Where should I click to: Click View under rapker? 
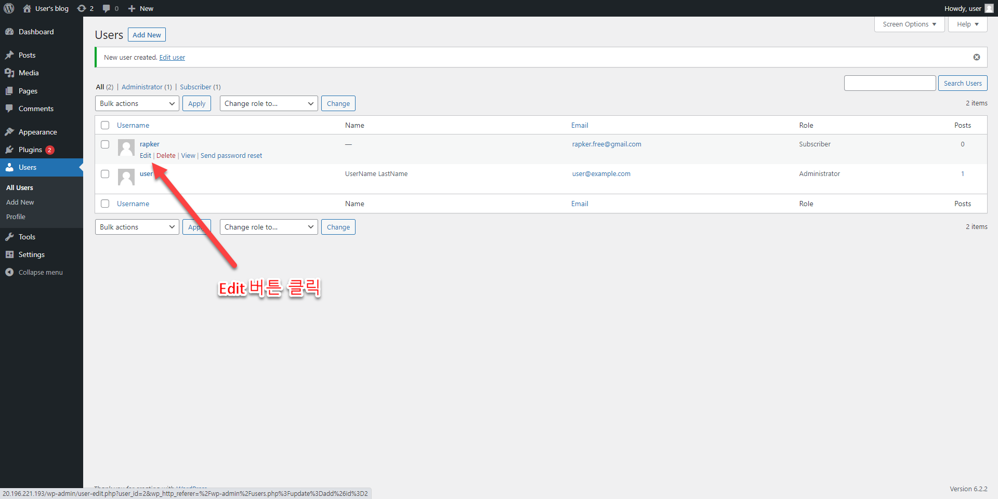tap(188, 155)
